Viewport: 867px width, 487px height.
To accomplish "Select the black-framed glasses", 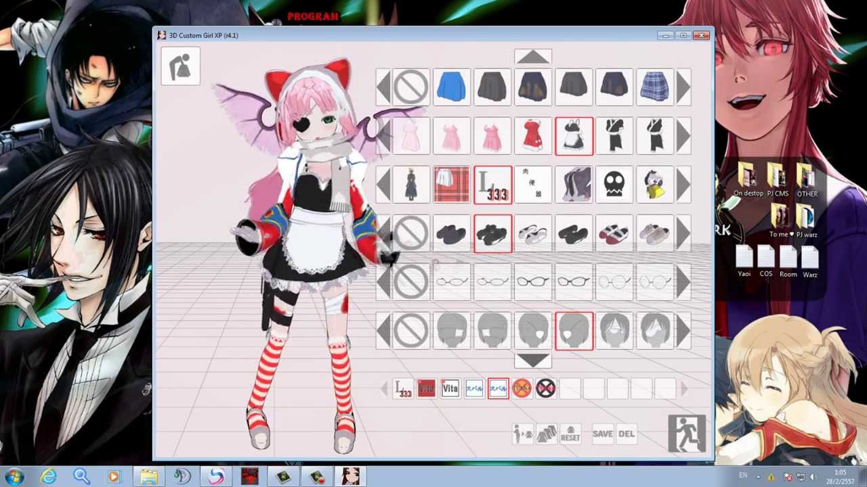I will tap(533, 282).
